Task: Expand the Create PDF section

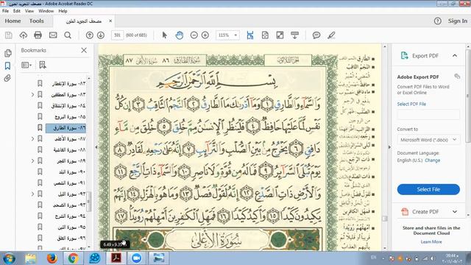Action: coord(455,211)
